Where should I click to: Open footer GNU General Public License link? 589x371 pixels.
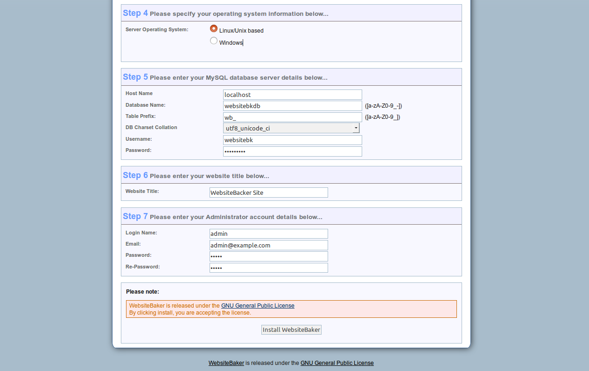337,363
